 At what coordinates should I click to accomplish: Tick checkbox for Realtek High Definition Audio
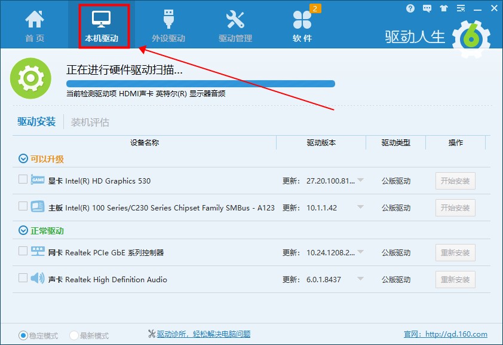(23, 277)
